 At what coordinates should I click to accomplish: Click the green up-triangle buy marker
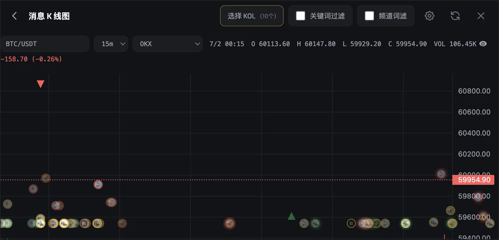[x=292, y=216]
